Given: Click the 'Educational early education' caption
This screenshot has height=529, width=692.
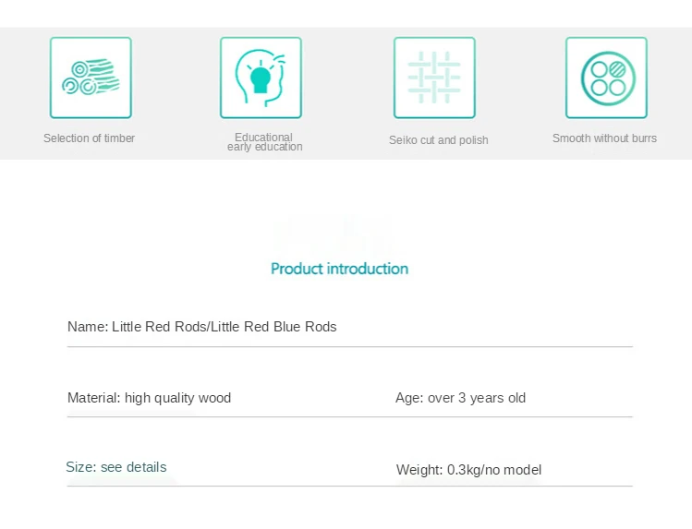Looking at the screenshot, I should [x=264, y=142].
